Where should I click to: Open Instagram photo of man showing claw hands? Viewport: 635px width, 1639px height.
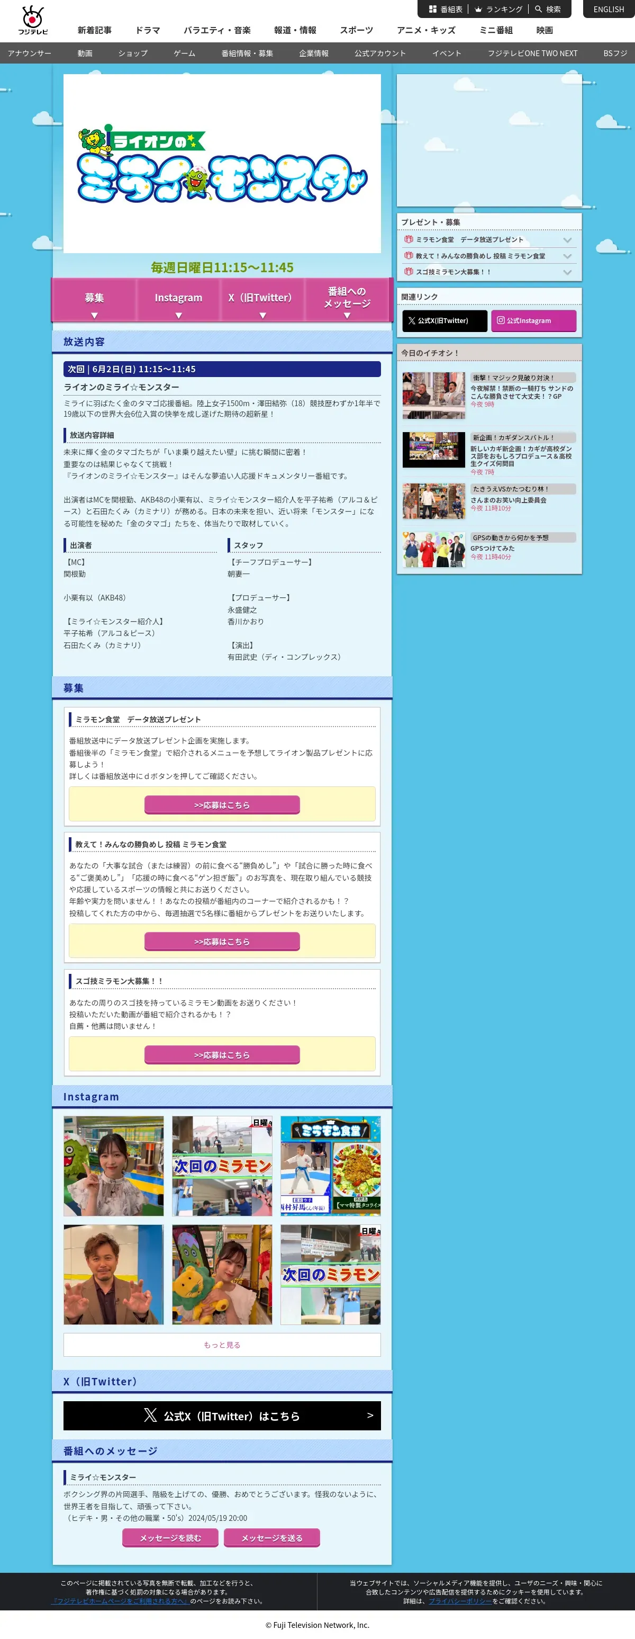pyautogui.click(x=113, y=1275)
